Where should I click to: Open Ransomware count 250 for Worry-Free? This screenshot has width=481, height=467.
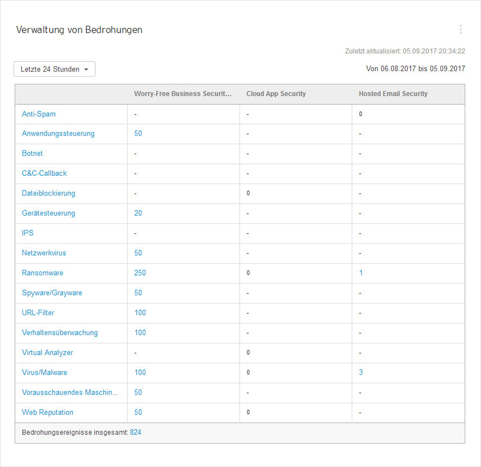tap(140, 273)
